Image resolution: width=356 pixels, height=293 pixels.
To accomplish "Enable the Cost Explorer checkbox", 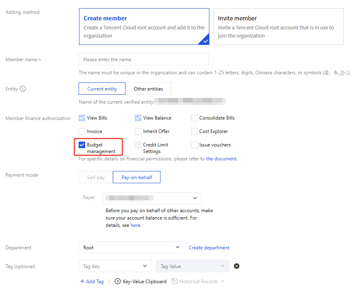I will (194, 131).
